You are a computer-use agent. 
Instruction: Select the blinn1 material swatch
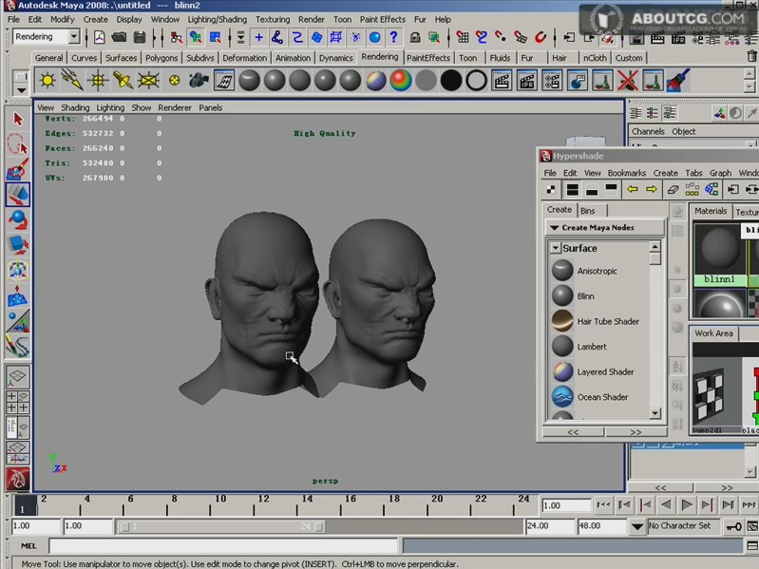[719, 254]
